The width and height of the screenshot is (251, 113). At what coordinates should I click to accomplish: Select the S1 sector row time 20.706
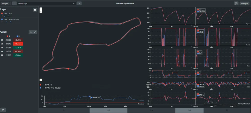(x=8, y=40)
